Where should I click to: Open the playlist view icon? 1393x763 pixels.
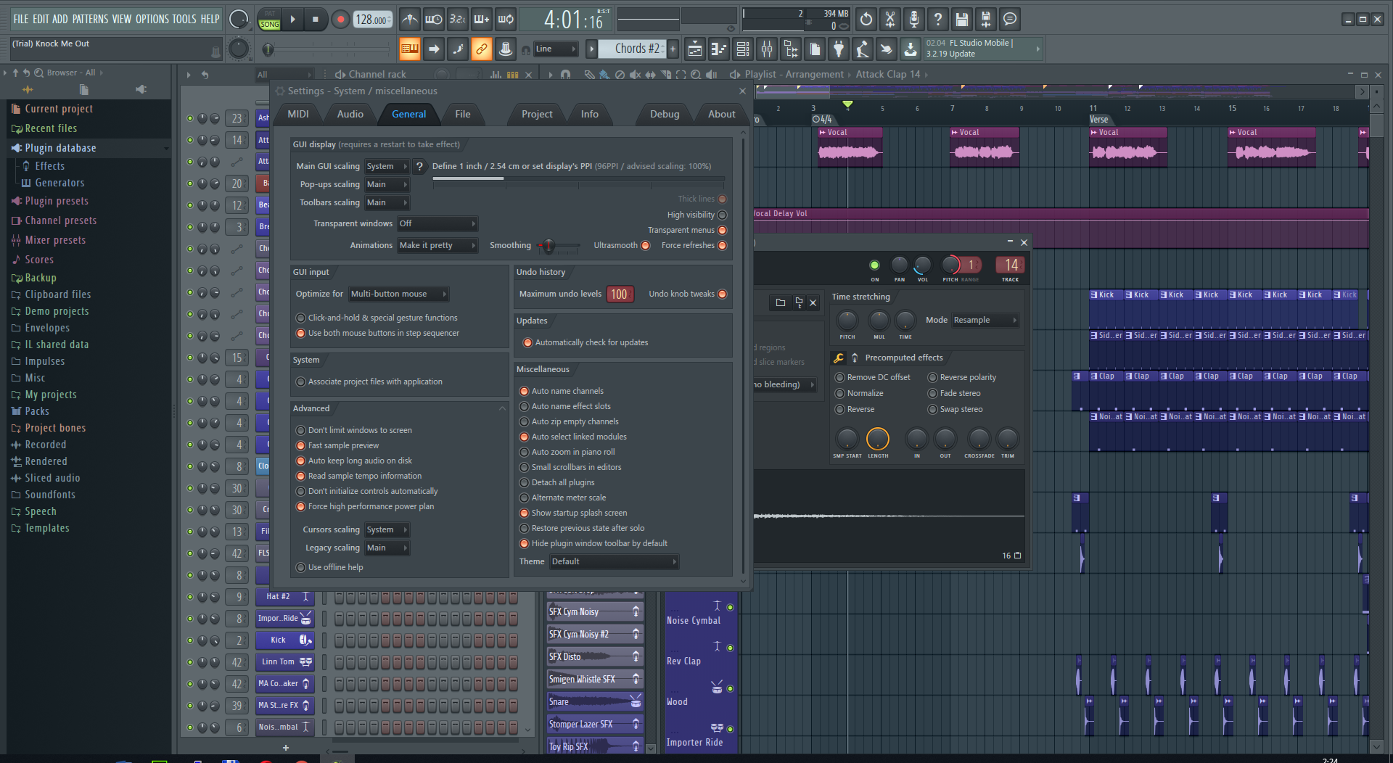[694, 49]
